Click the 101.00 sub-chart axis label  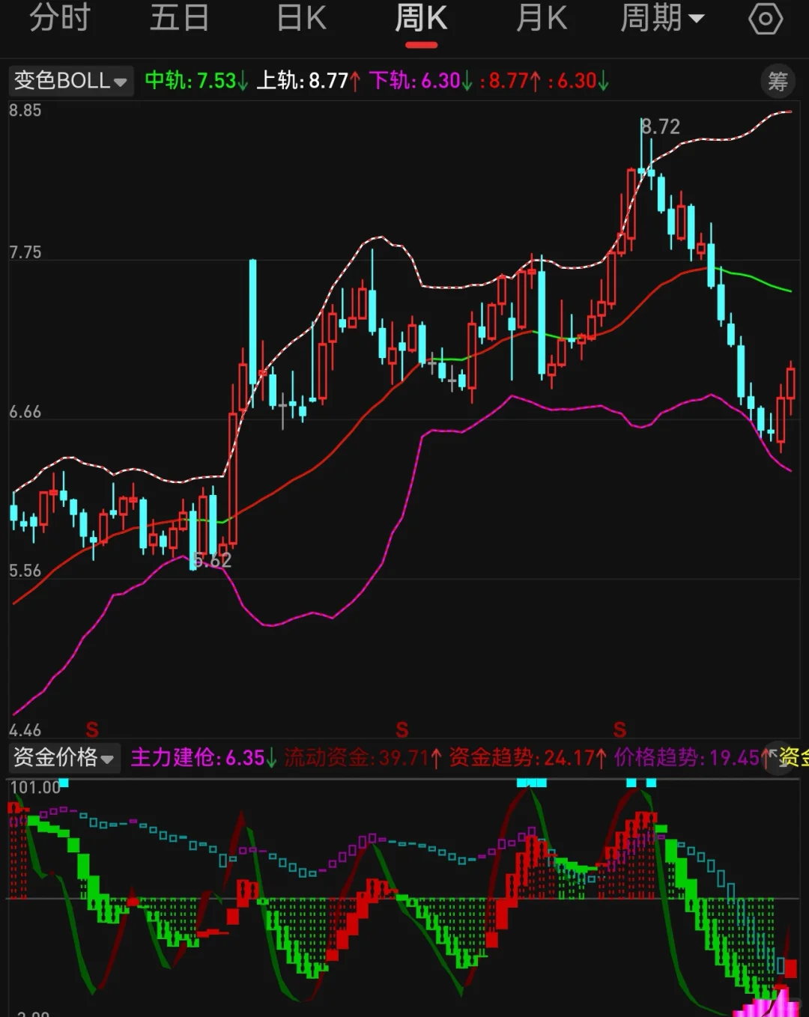[34, 787]
